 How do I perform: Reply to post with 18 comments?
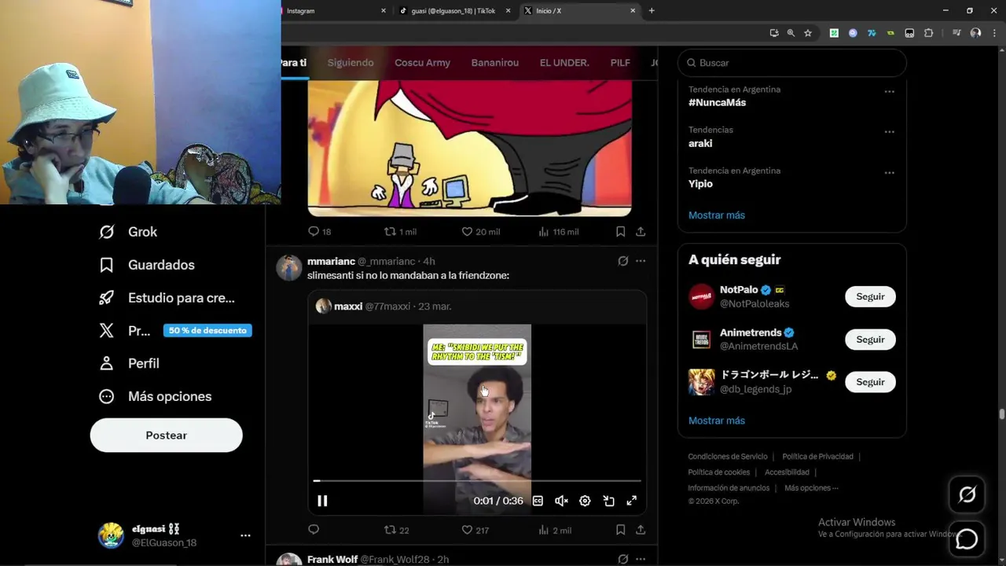(x=319, y=232)
